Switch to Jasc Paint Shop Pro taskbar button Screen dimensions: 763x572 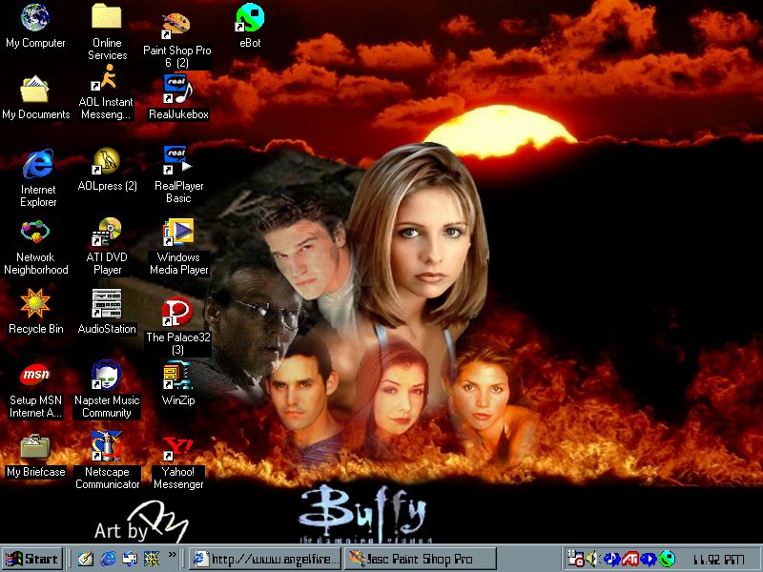[x=420, y=559]
